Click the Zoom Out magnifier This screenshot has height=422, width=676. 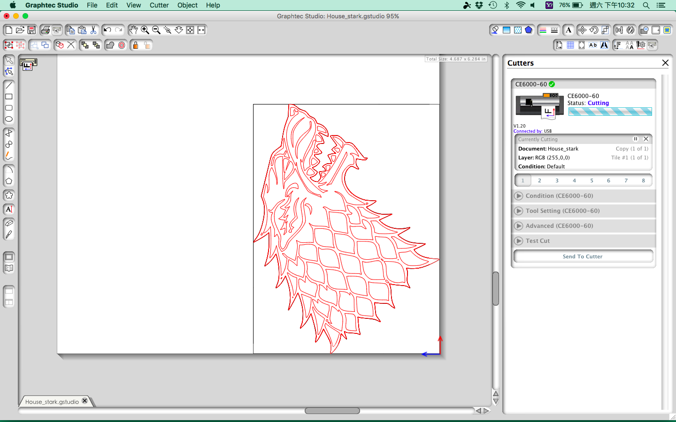pos(156,30)
